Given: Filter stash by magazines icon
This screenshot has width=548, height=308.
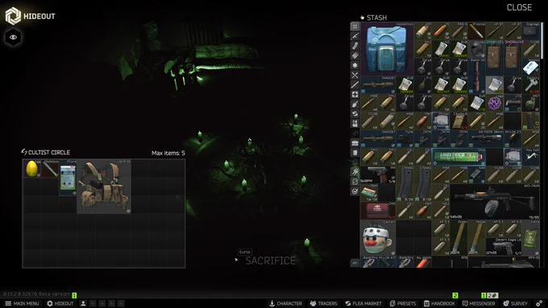Looking at the screenshot, I should (355, 46).
